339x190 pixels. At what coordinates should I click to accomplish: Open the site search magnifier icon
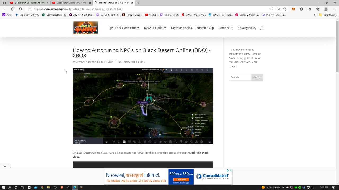262,28
